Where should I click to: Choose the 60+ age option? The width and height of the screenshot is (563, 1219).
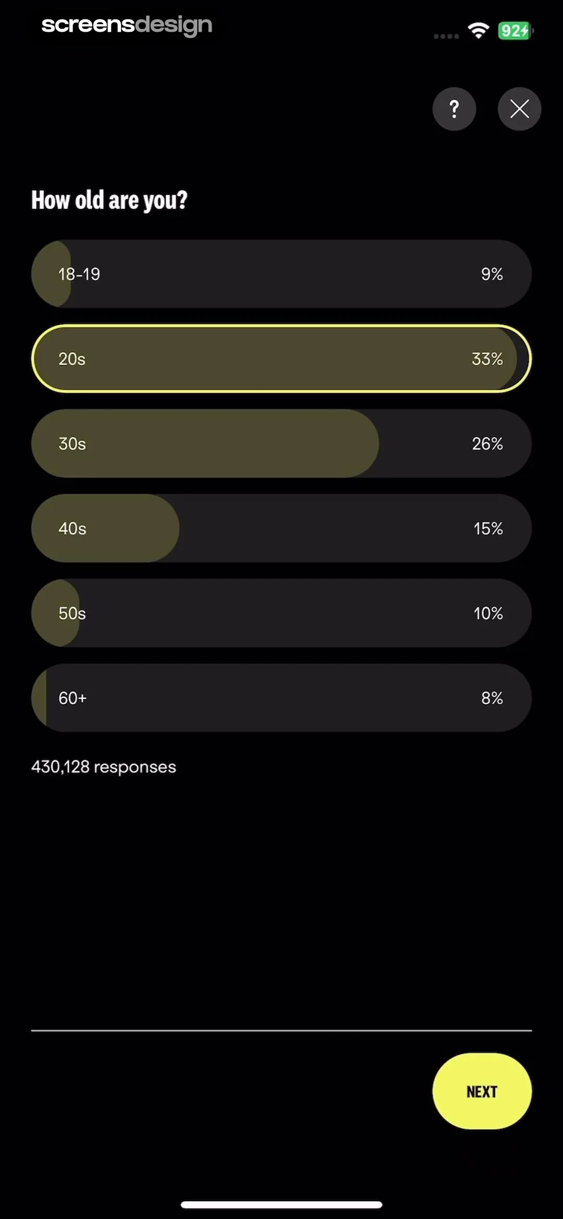tap(281, 698)
